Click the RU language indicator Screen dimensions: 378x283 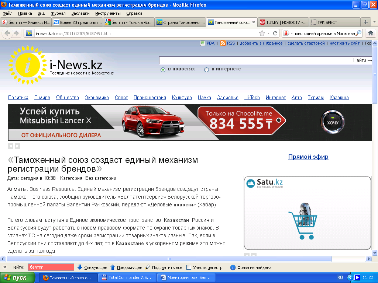pyautogui.click(x=340, y=278)
